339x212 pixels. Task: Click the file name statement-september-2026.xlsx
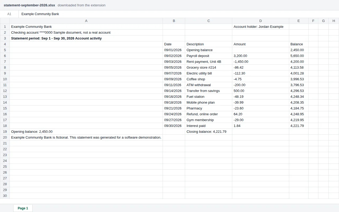(29, 5)
